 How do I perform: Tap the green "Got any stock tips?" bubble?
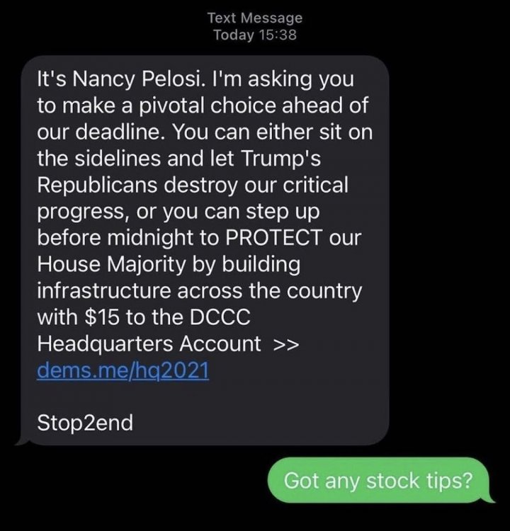[378, 481]
